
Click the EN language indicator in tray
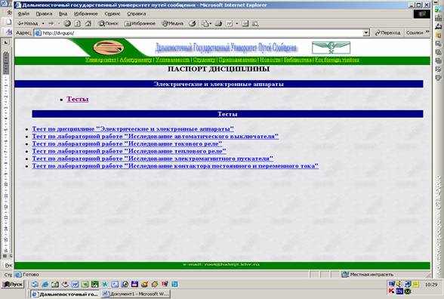tap(399, 291)
